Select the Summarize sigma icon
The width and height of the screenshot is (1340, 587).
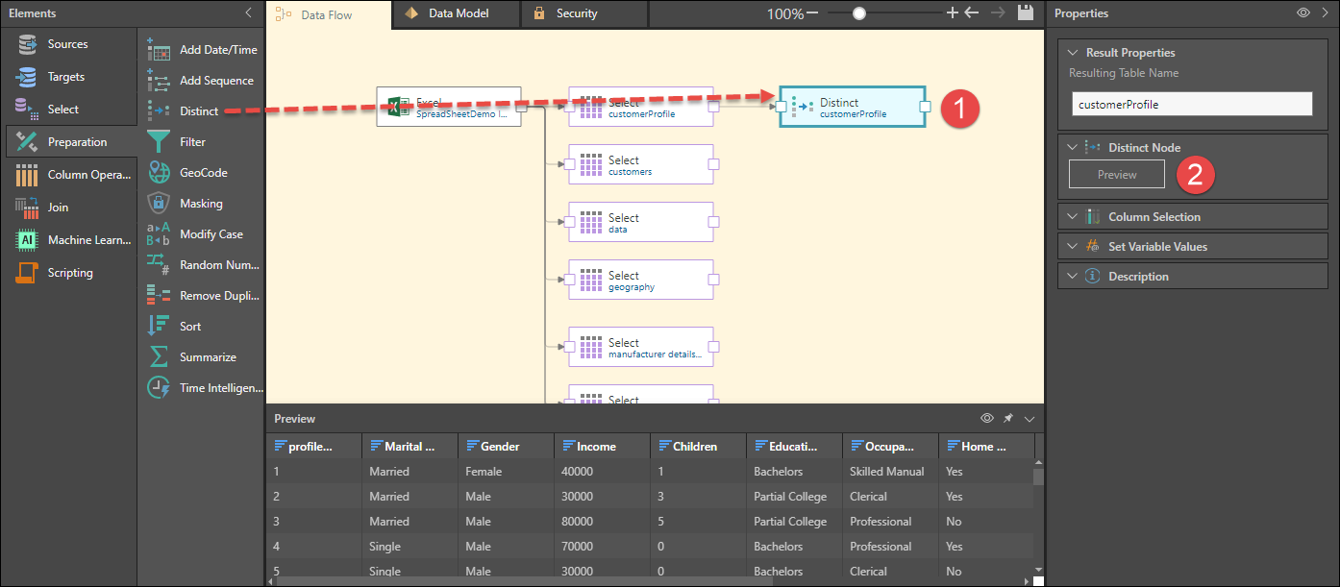pyautogui.click(x=159, y=357)
